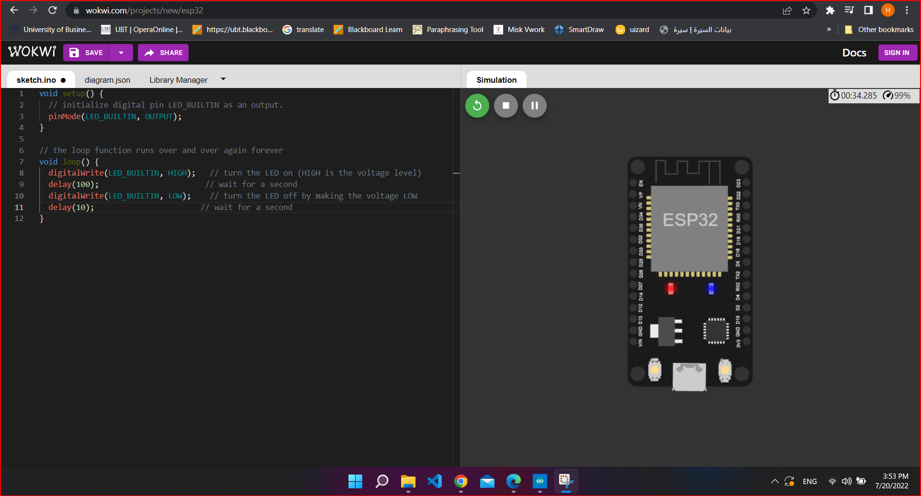The height and width of the screenshot is (496, 921).
Task: Launch Visual Studio Code from the taskbar
Action: 434,481
